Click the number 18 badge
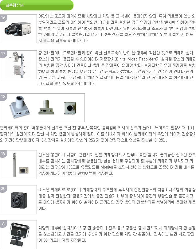This screenshot has height=249, width=196. 3,97
